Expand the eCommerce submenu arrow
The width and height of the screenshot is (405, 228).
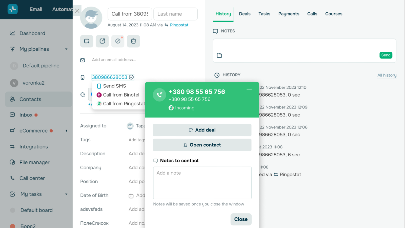point(66,131)
